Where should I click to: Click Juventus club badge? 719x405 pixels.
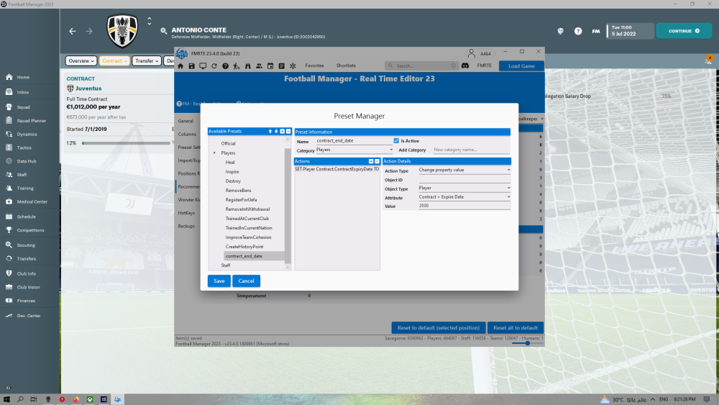coord(122,31)
